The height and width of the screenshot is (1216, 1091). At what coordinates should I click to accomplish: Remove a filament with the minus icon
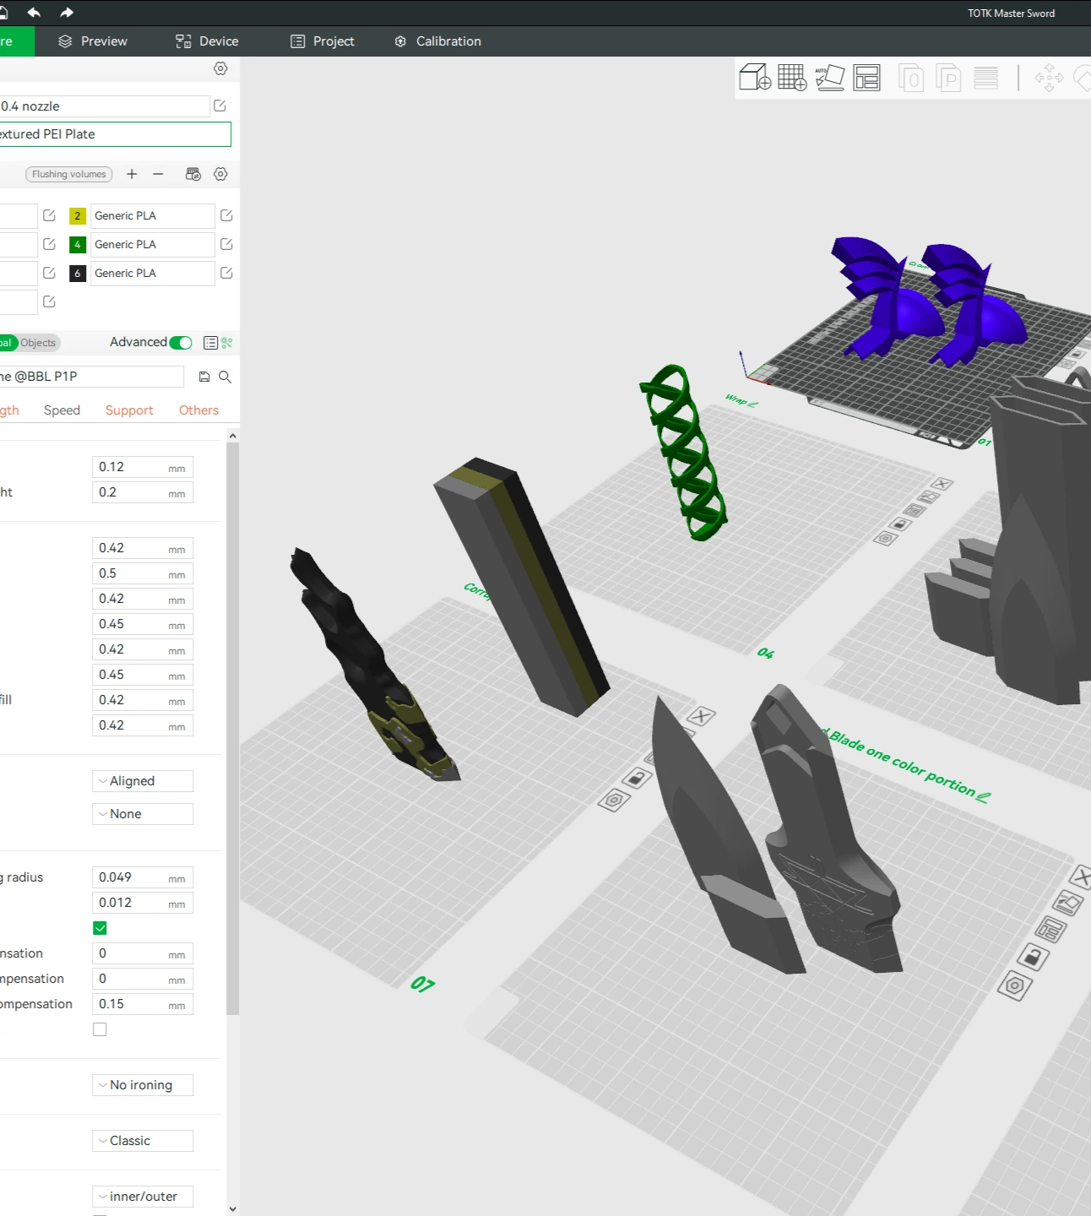coord(158,174)
